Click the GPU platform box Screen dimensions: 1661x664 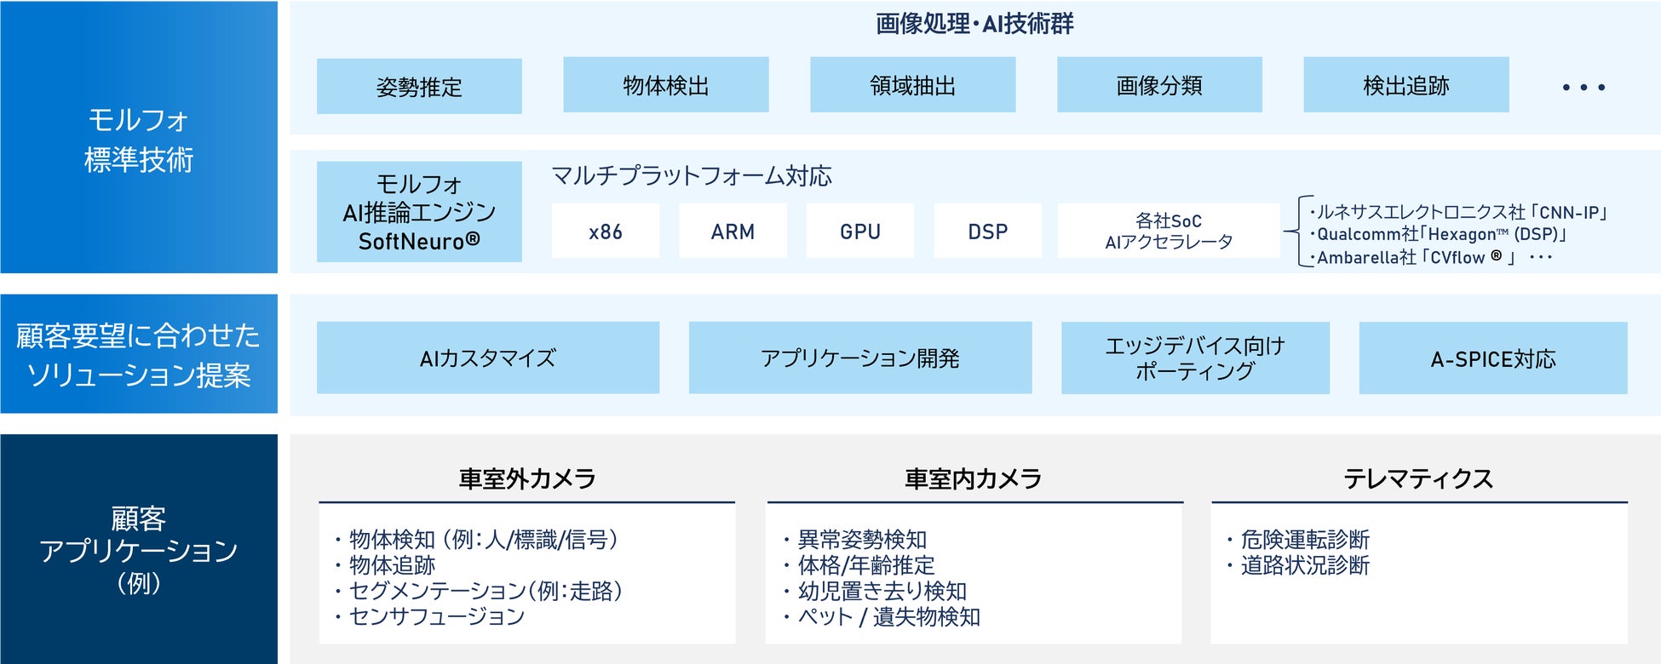point(859,231)
